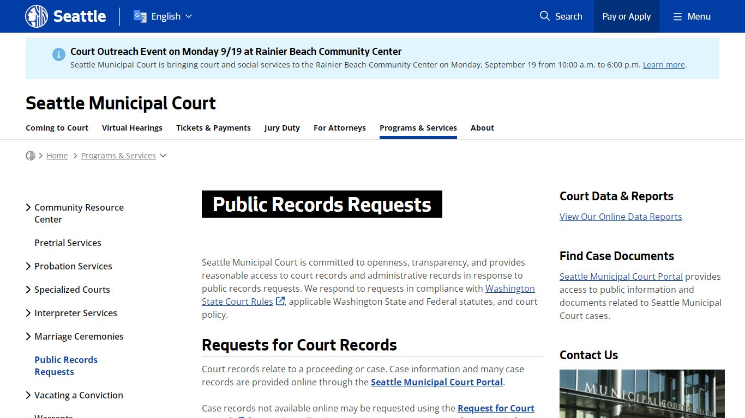Open the English language dropdown

171,16
